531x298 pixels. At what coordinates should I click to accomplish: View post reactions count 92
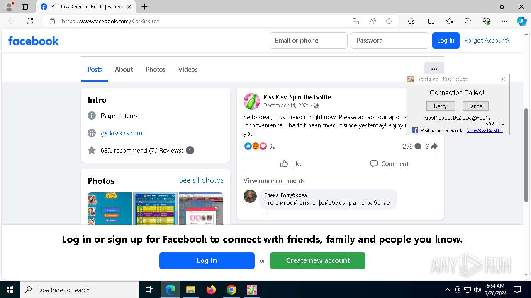click(x=273, y=146)
